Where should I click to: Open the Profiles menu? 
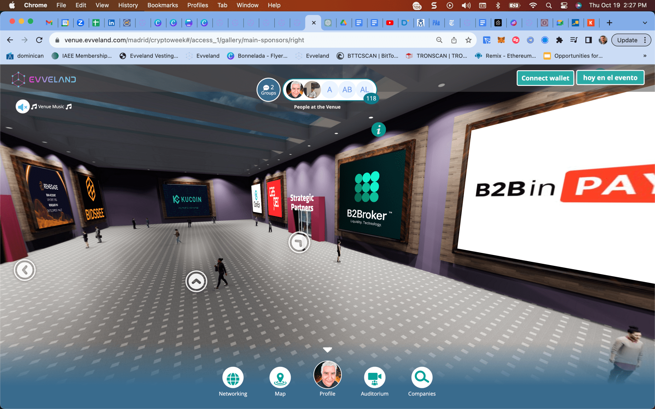[198, 5]
